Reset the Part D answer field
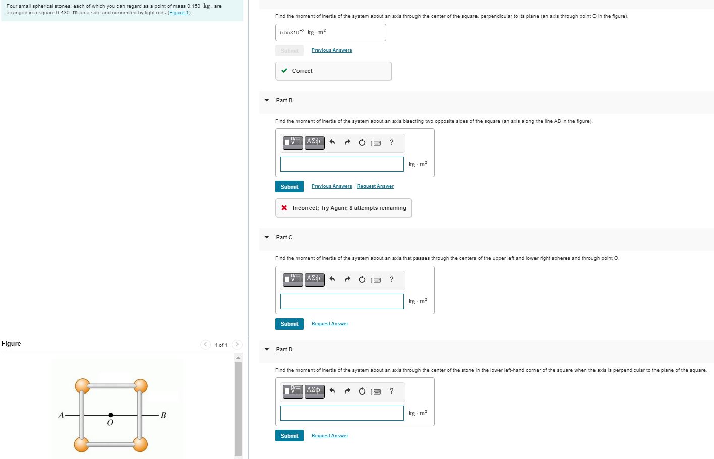714x459 pixels. (x=362, y=391)
